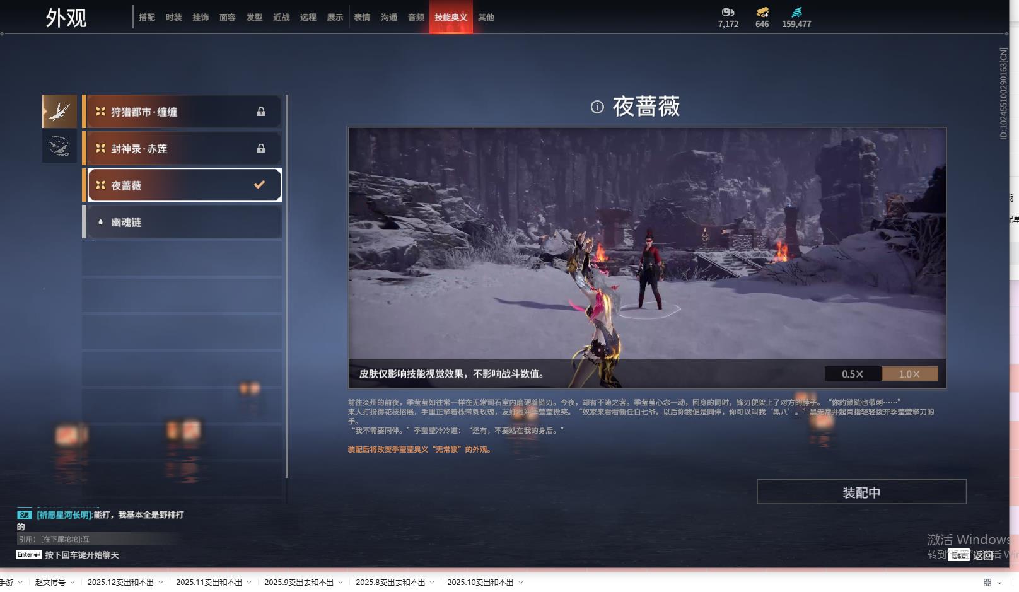Click the chat channel icon beside 祈愿星河长明
The height and width of the screenshot is (592, 1019).
[25, 514]
